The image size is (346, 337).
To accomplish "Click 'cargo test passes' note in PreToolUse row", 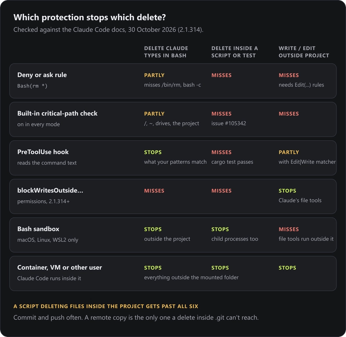I will pos(232,162).
